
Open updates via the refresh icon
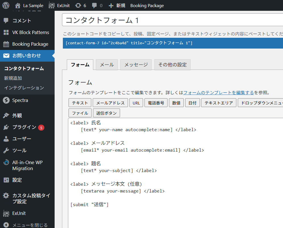(x=78, y=6)
